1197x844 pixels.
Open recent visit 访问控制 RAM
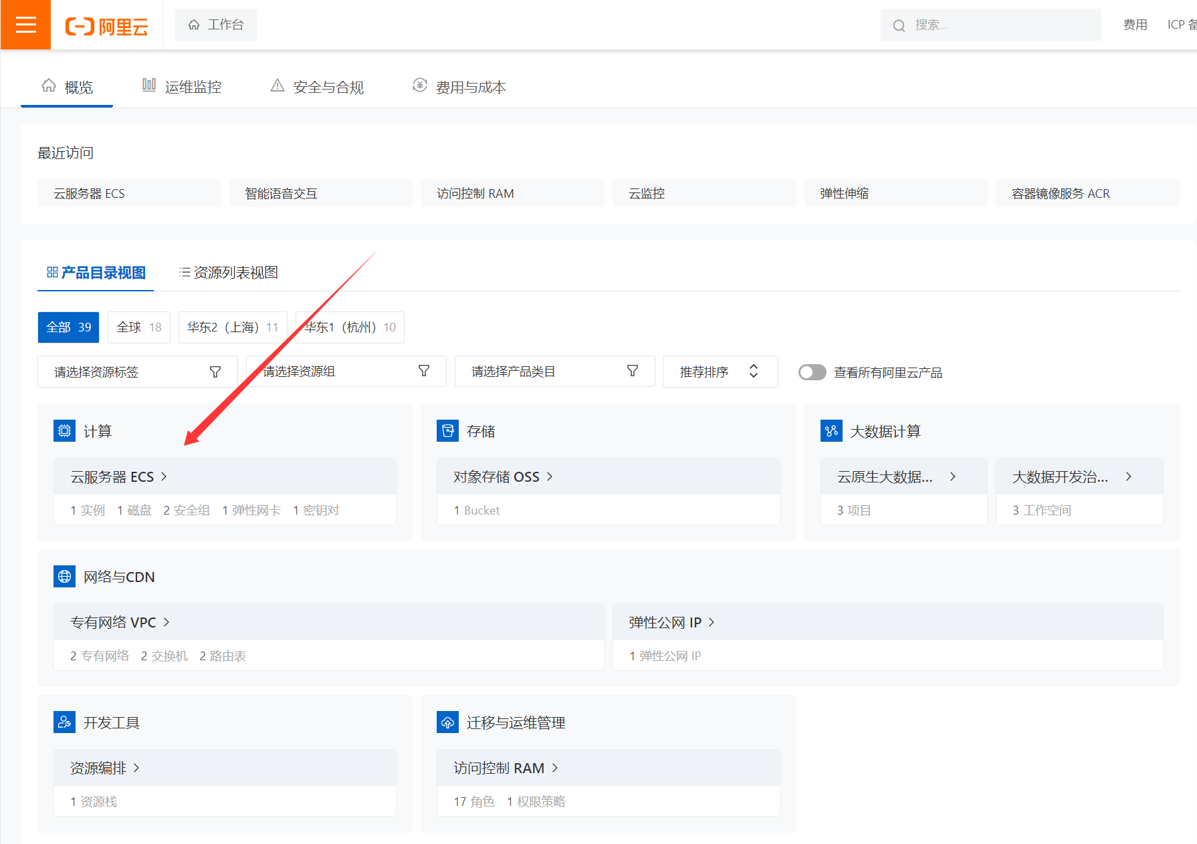coord(512,193)
